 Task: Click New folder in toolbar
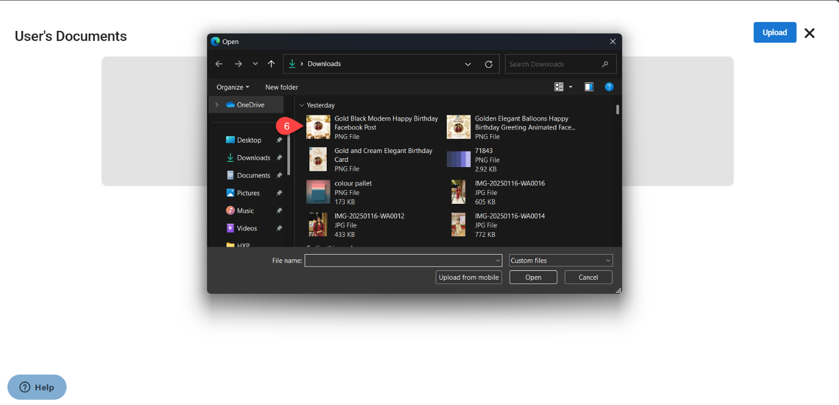[x=282, y=87]
